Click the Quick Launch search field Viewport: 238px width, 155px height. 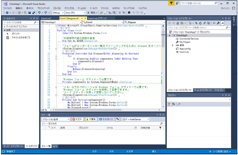(199, 3)
